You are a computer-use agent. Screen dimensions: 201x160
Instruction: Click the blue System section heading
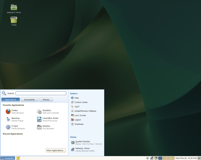pos(74,93)
